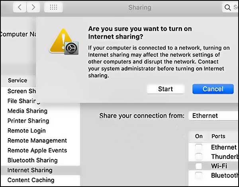Click the Ethernet port label in list
239x187 pixels.
[224, 147]
